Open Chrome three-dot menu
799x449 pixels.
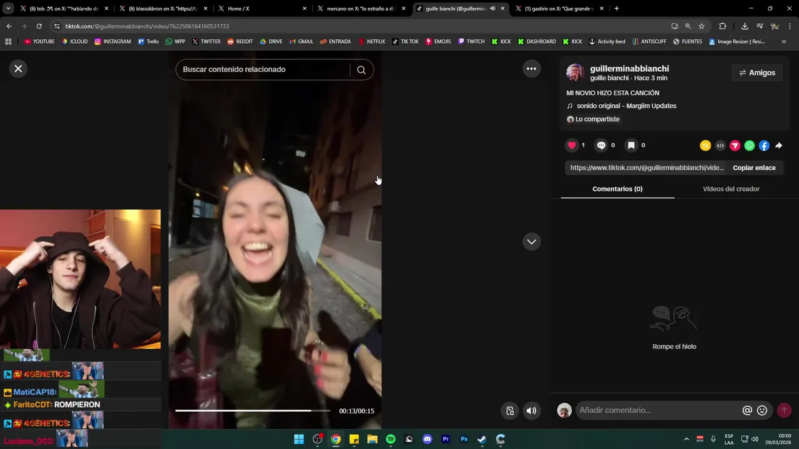coord(790,26)
